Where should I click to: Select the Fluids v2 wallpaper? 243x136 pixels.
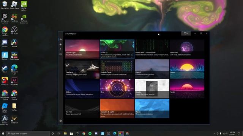point(117,49)
